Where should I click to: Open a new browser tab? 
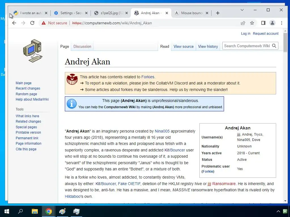pyautogui.click(x=218, y=13)
